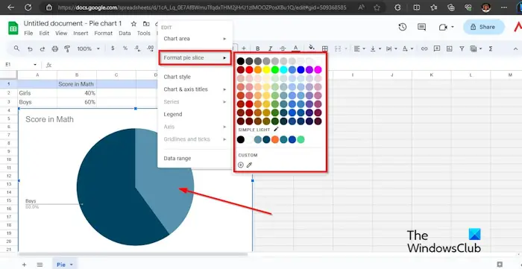Screen dimensions: 522x269
Task: Select Chart style from edit menu
Action: point(177,77)
